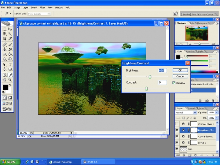This screenshot has width=220, height=165.
Task: Click Cancel in Brightness/Contrast dialog
Action: tap(180, 76)
